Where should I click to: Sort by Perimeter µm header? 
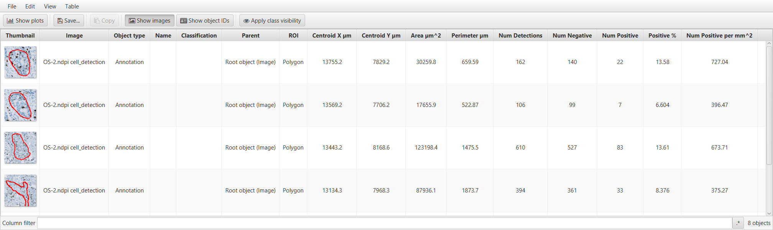click(470, 35)
